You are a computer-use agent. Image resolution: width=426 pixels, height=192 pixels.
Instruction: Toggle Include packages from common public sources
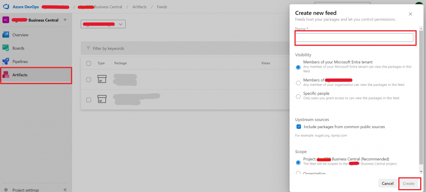tap(299, 127)
